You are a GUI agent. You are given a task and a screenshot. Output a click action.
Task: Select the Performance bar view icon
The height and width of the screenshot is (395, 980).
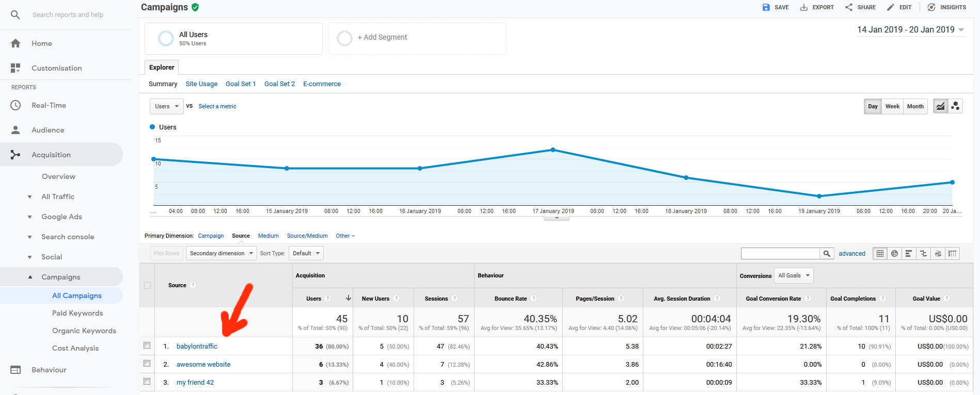[909, 253]
